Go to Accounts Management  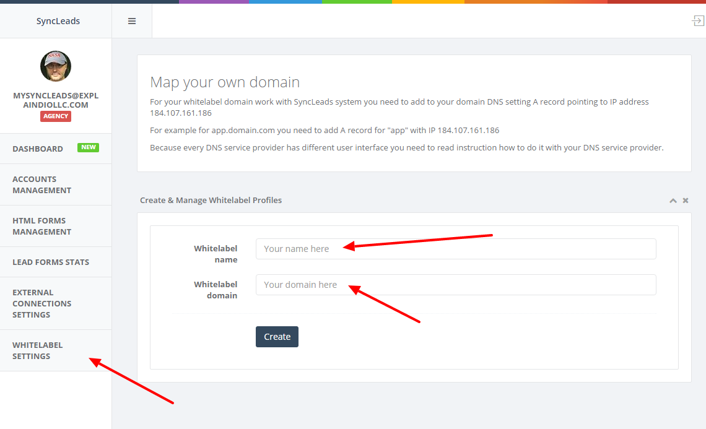point(41,184)
